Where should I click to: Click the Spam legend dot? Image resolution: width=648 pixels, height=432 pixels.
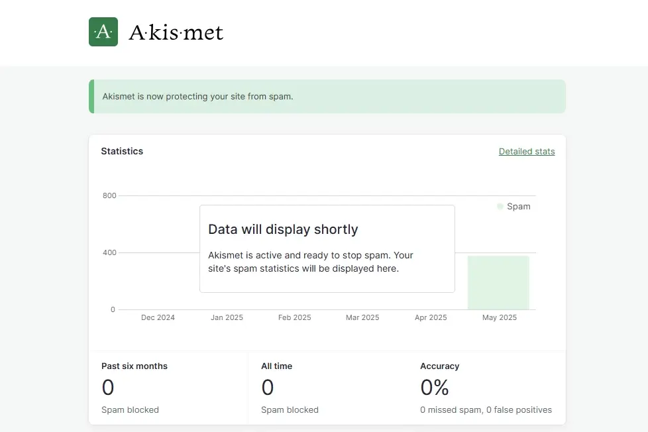coord(500,206)
